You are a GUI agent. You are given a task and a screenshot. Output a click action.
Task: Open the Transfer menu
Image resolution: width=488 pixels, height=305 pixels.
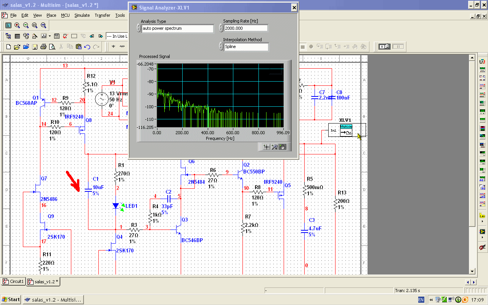pyautogui.click(x=103, y=15)
